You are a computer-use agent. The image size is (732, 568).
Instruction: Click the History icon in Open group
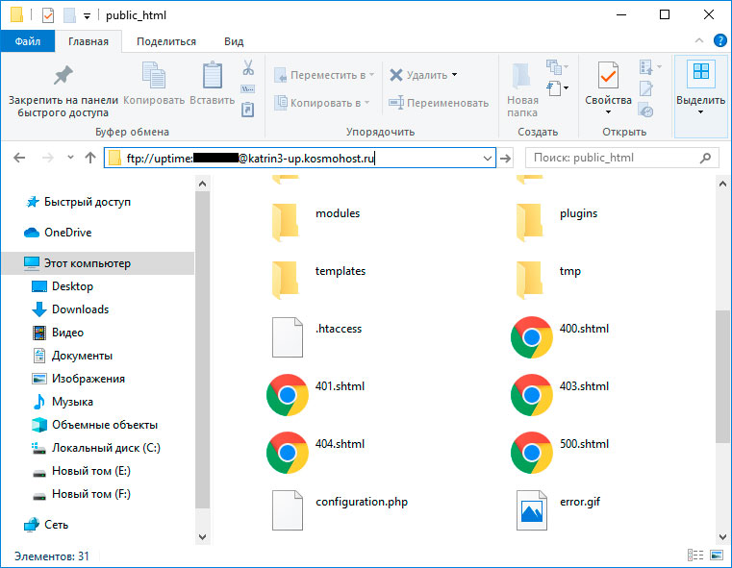click(x=646, y=111)
